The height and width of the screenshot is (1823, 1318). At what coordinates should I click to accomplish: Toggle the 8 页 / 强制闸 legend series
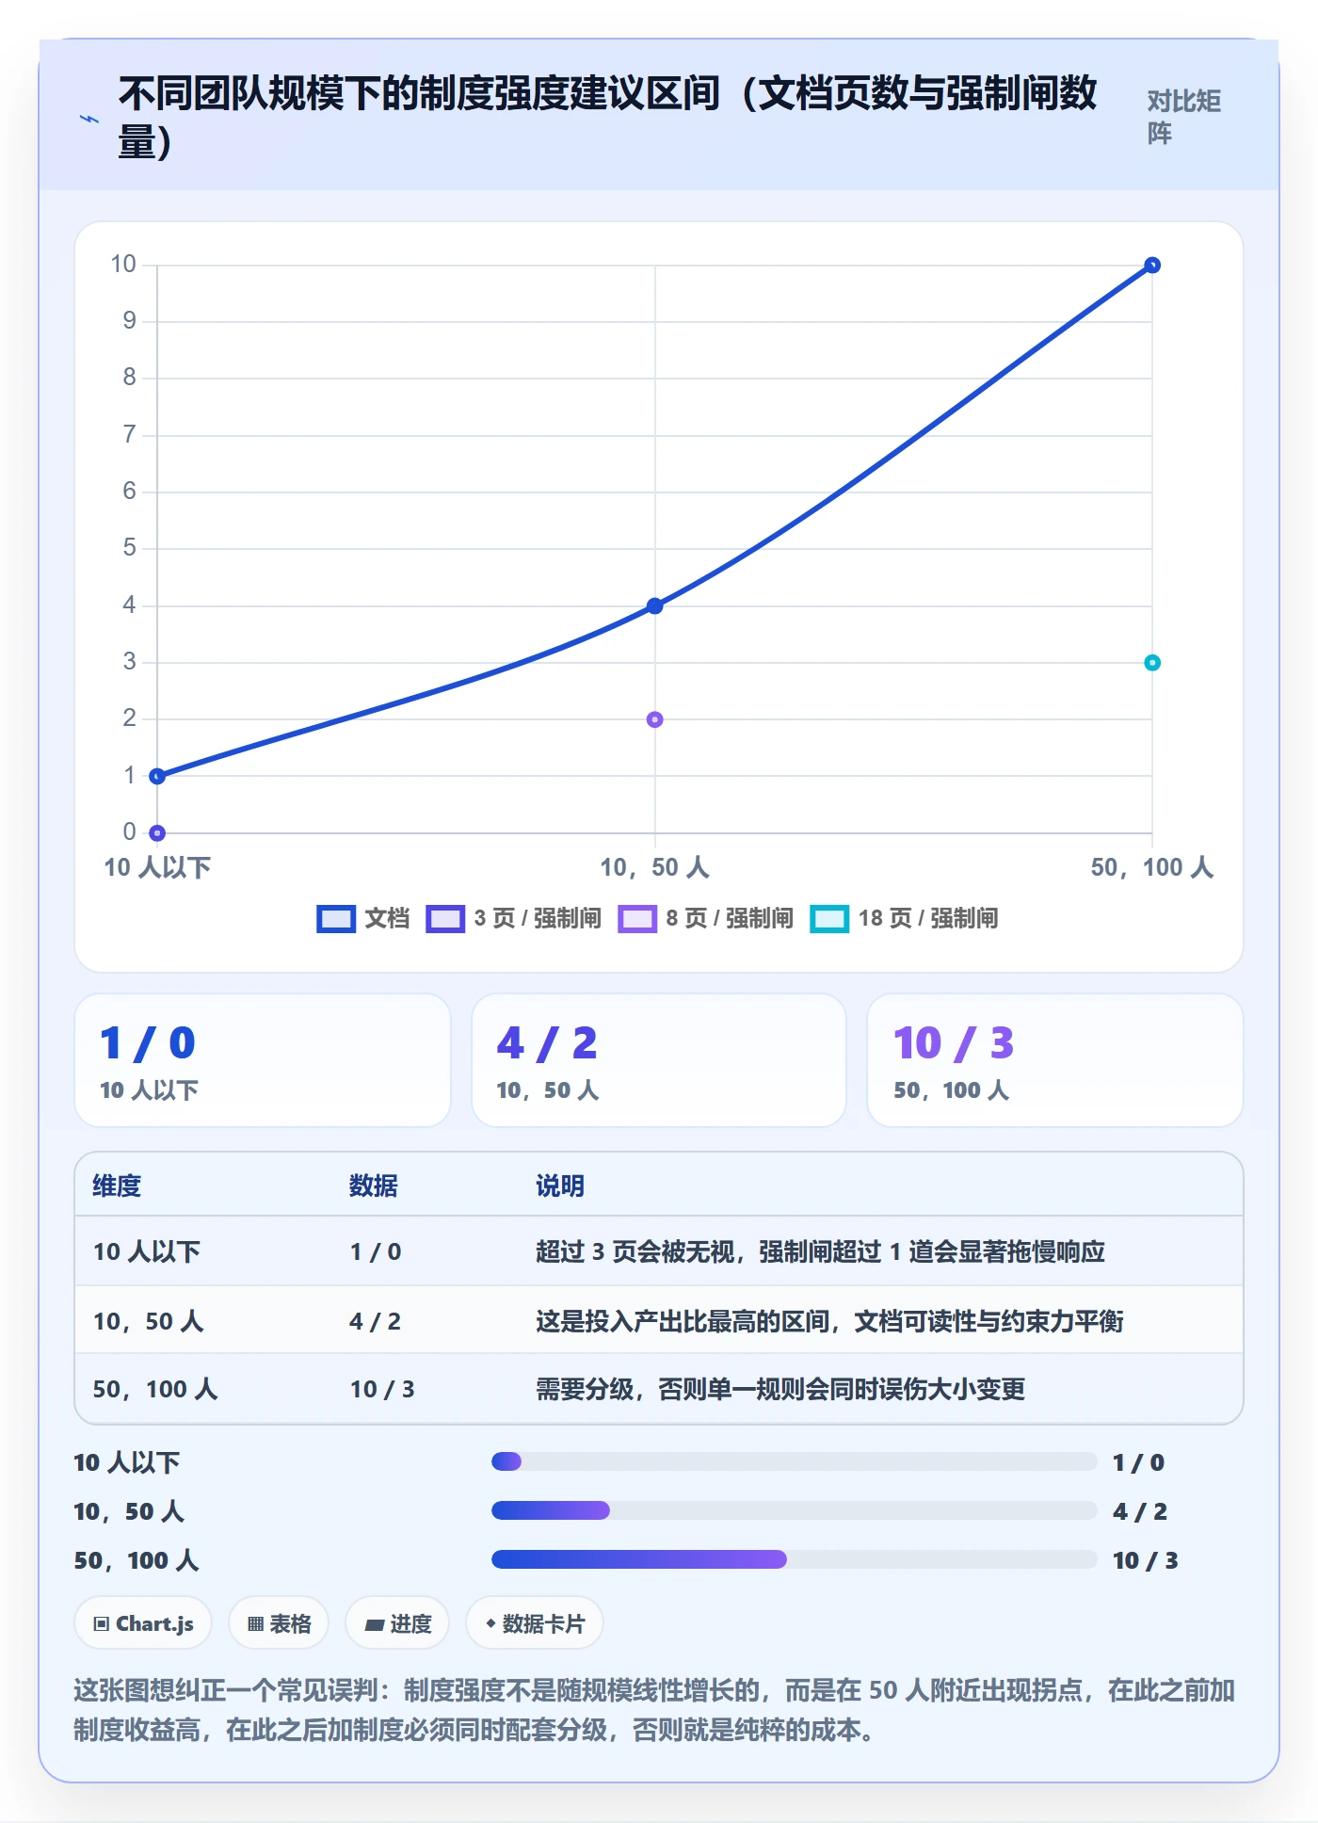(x=706, y=918)
